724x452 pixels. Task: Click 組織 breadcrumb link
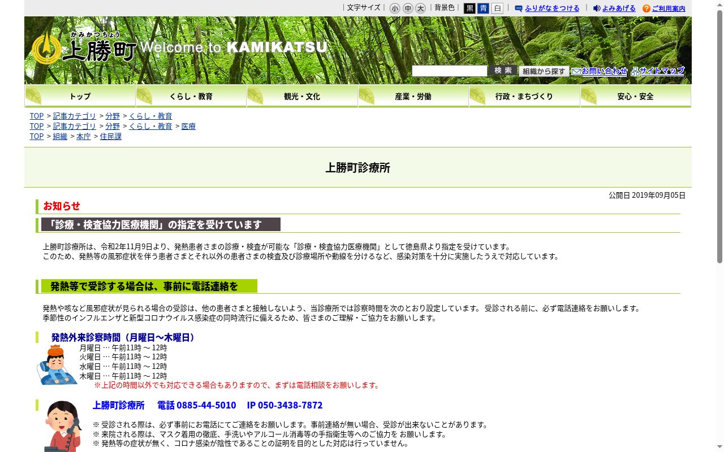(60, 136)
